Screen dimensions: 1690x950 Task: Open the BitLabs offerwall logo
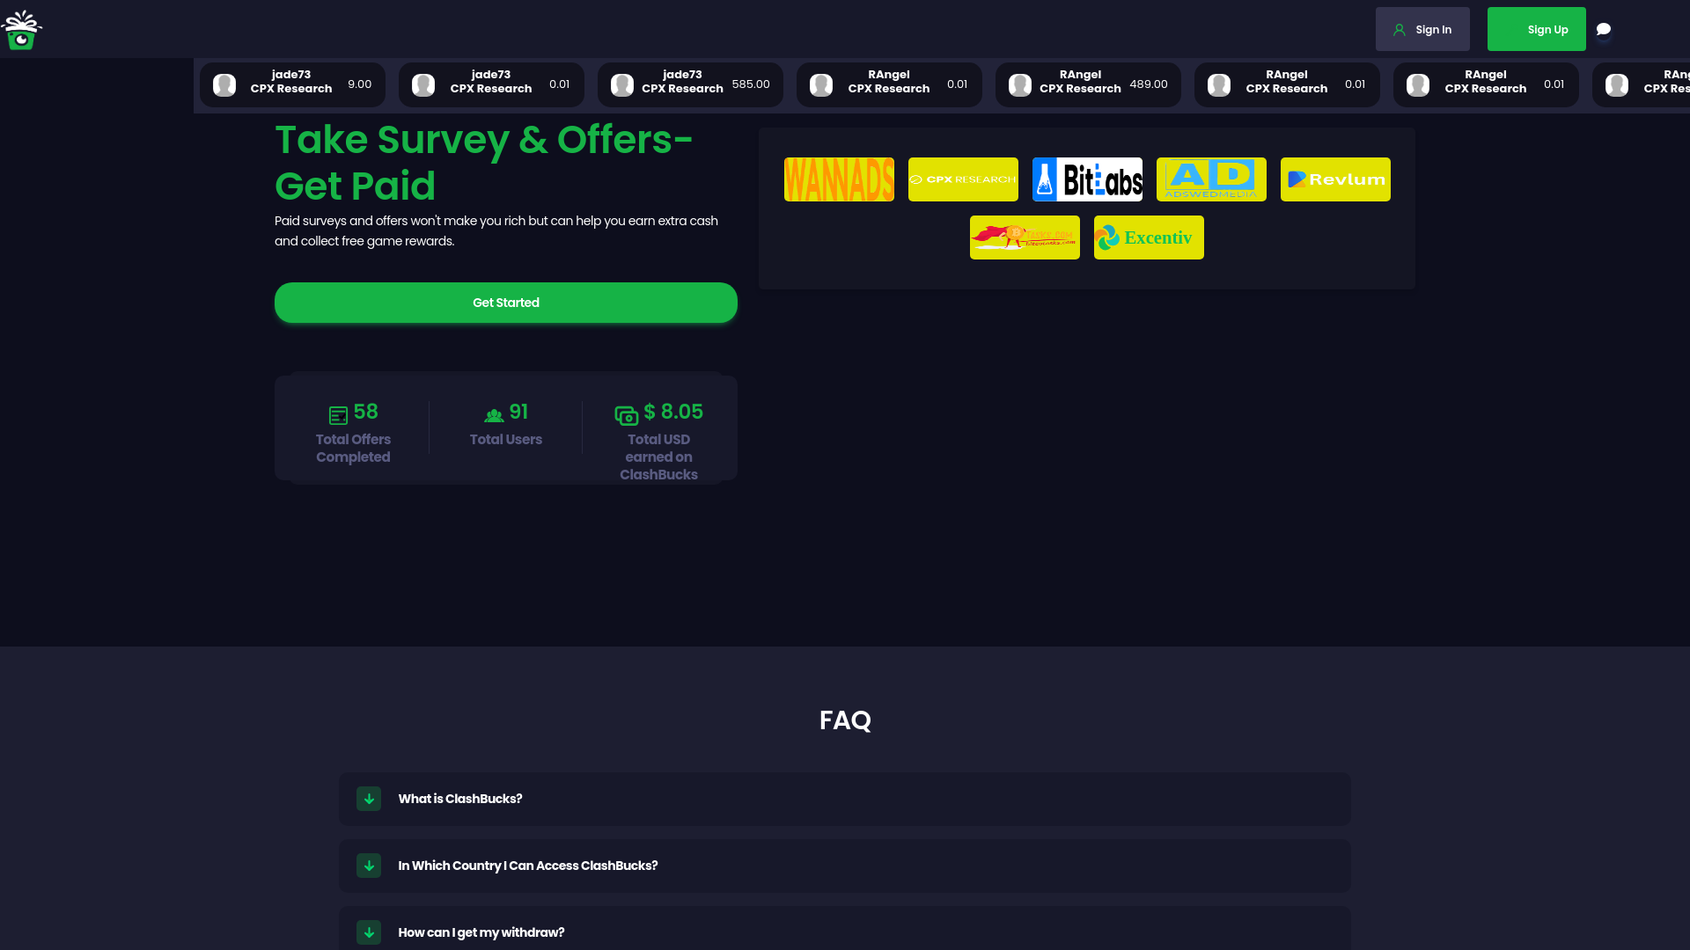coord(1087,179)
